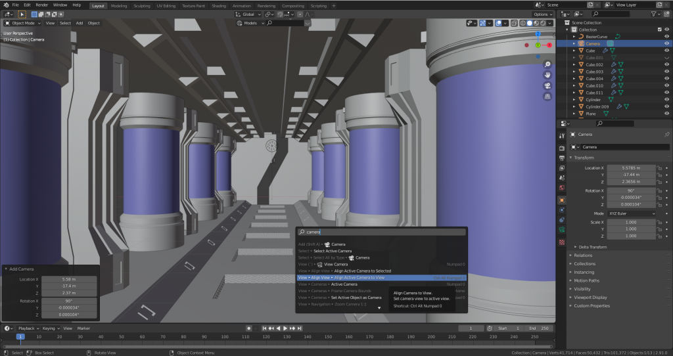Open the Render properties tab icon

[562, 147]
